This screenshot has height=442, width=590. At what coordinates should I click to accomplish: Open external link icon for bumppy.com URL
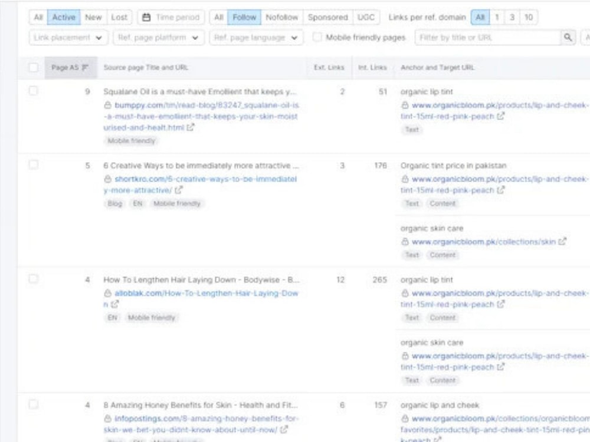(x=191, y=127)
